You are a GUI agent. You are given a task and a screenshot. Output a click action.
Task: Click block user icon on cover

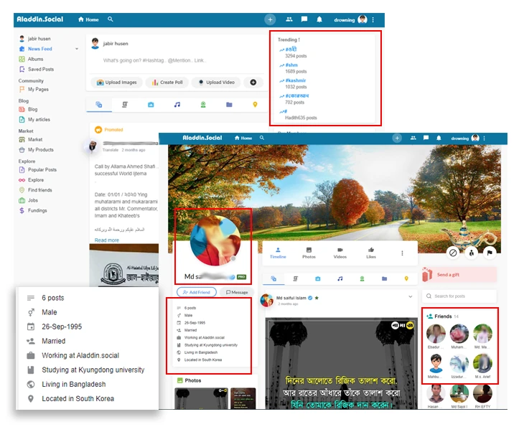(x=453, y=253)
